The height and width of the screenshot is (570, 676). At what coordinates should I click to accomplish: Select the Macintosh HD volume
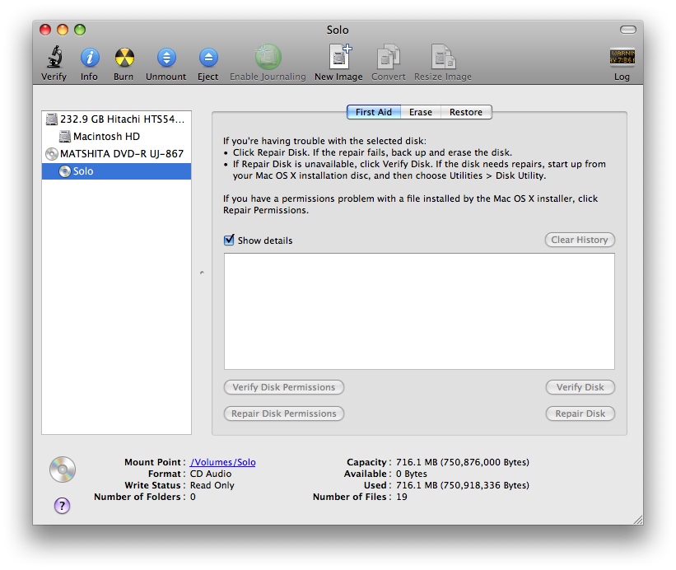(105, 137)
